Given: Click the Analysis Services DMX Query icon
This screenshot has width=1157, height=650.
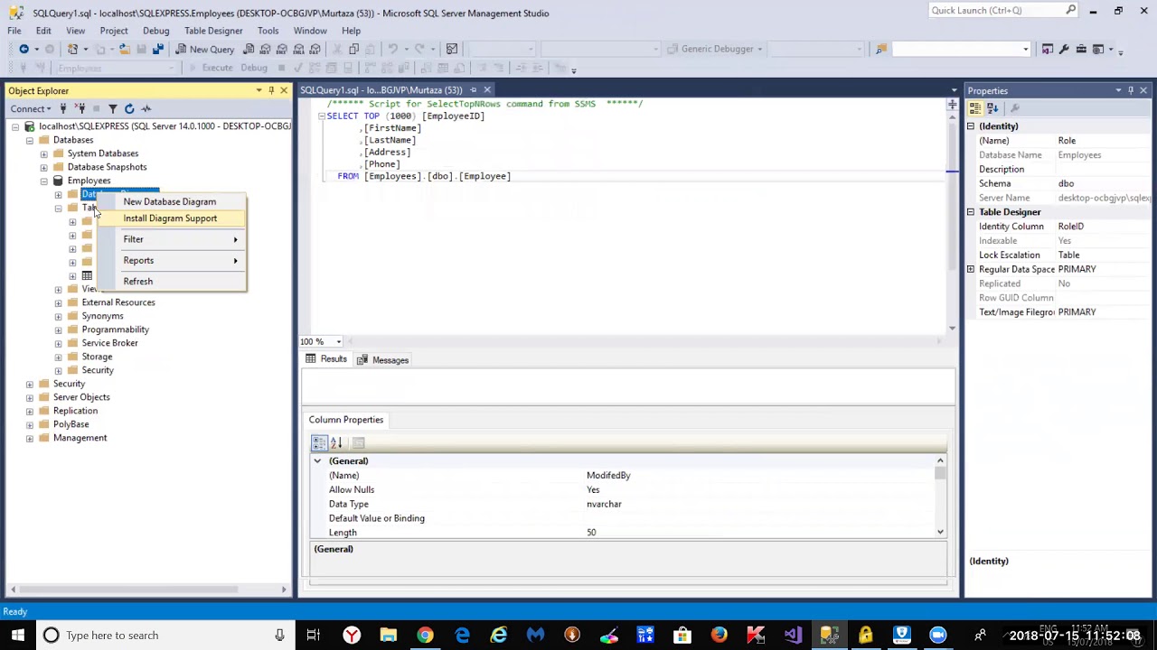Looking at the screenshot, I should pos(281,49).
